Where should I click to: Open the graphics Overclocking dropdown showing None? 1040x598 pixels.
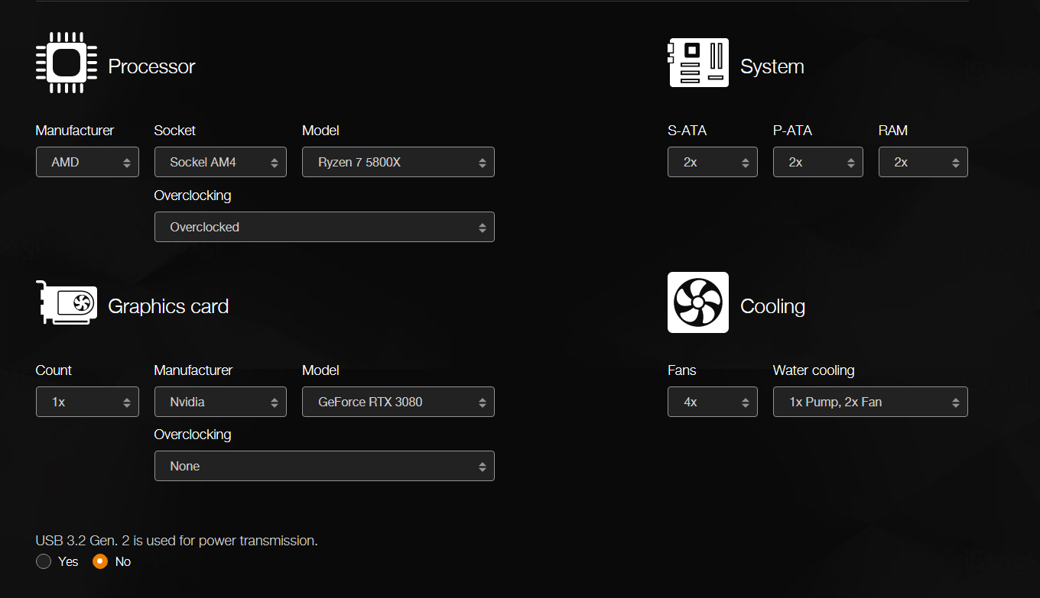click(x=324, y=466)
